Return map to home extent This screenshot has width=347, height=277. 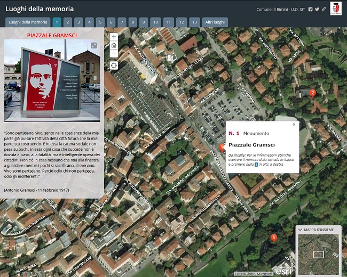tap(114, 45)
